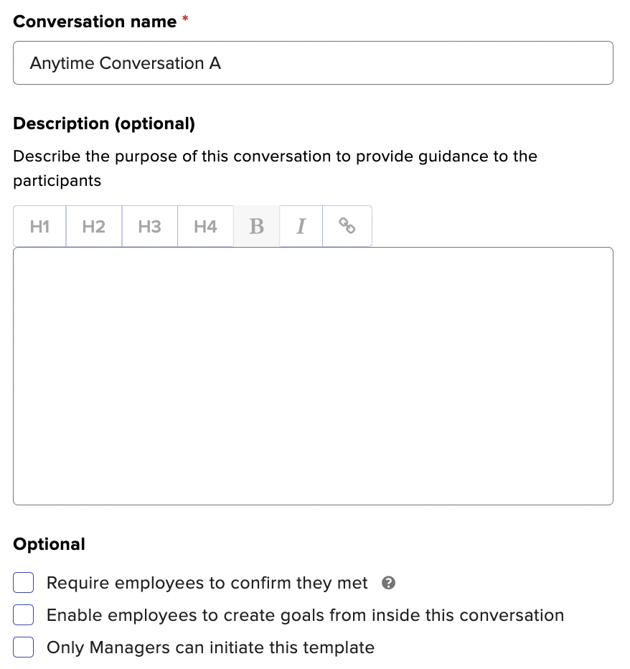The width and height of the screenshot is (630, 669).
Task: Apply italic formatting to the description
Action: point(301,225)
